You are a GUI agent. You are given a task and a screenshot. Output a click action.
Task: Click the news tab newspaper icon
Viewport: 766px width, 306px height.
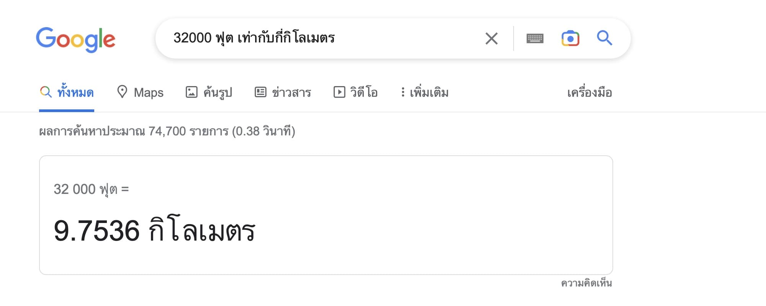260,92
